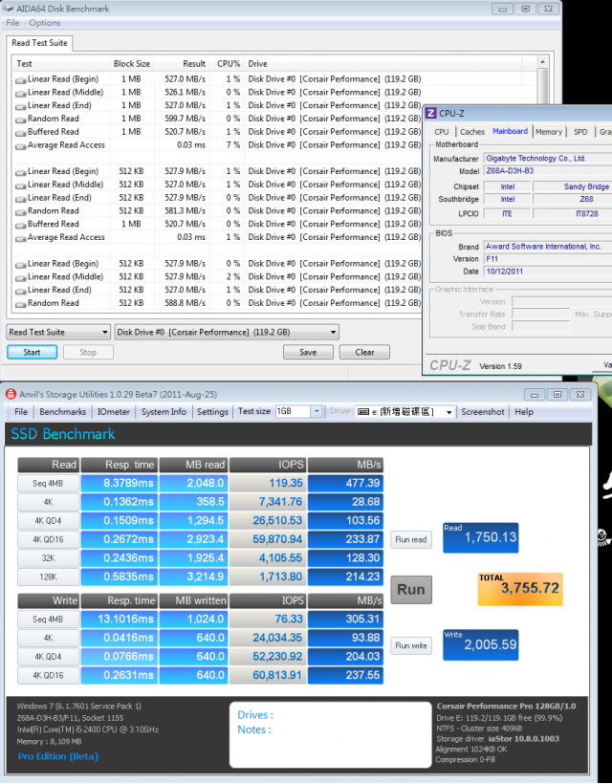Click the BIOS version F11 field

click(x=548, y=259)
